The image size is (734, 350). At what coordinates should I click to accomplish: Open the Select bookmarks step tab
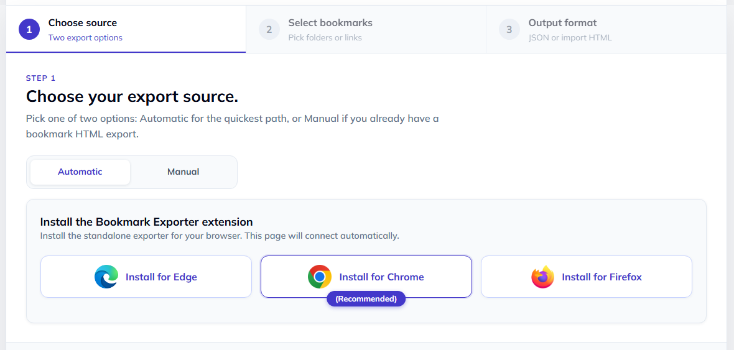click(366, 29)
